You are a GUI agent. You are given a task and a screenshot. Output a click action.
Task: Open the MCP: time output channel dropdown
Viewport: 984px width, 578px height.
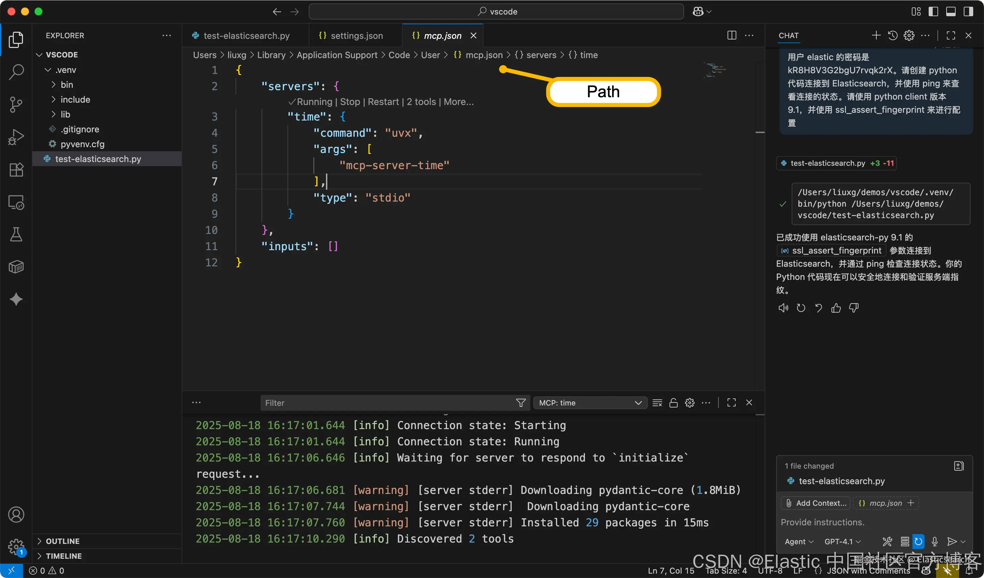pos(590,403)
